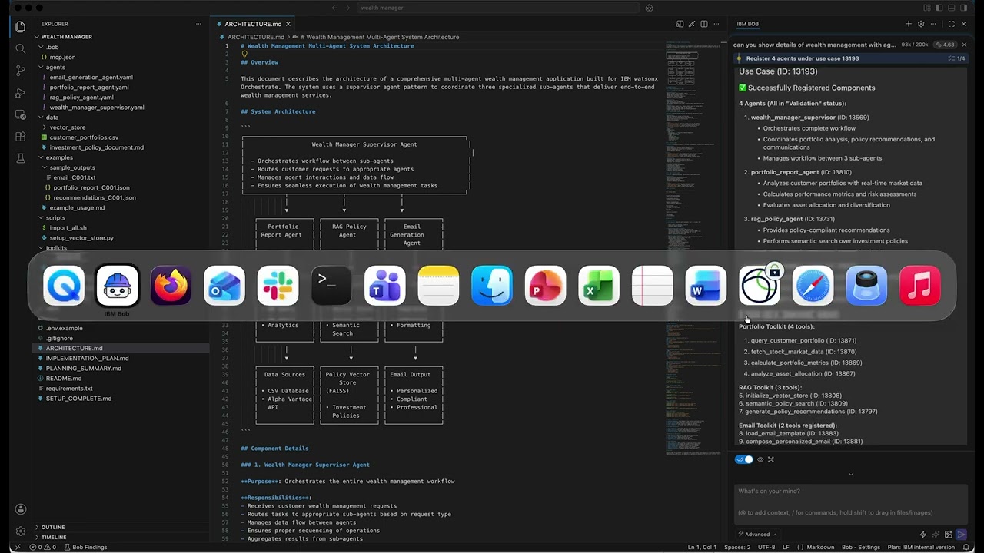Click Bob - Settings in the status bar
Image resolution: width=984 pixels, height=553 pixels.
point(860,548)
